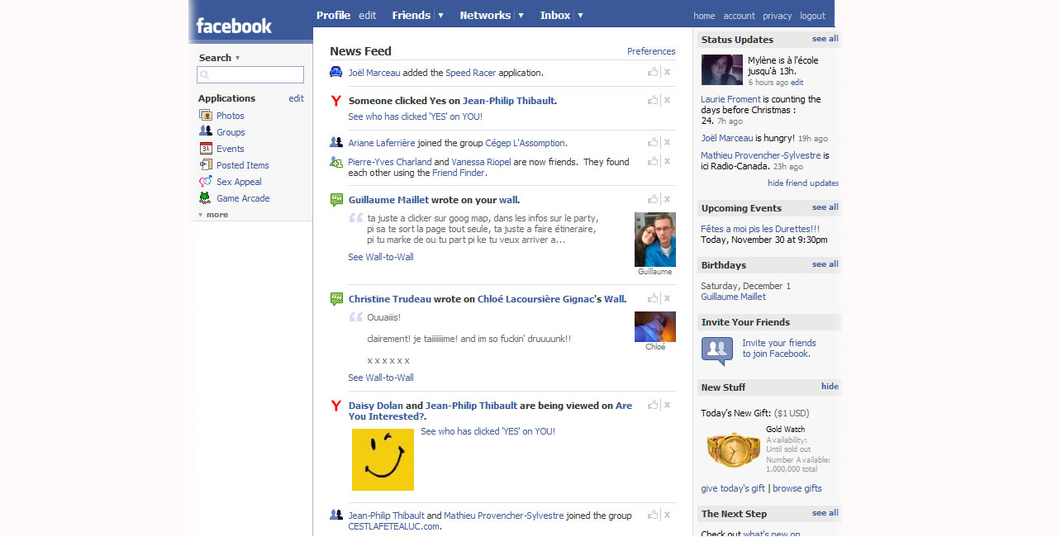Open Speed Racer application link

[x=470, y=73]
